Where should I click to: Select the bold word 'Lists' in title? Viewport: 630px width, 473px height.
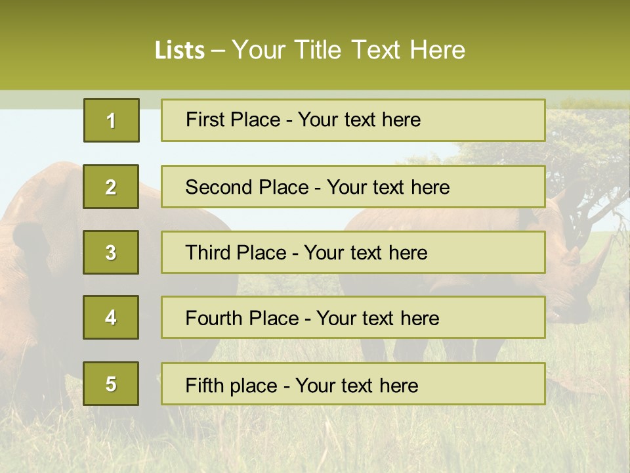click(x=179, y=50)
